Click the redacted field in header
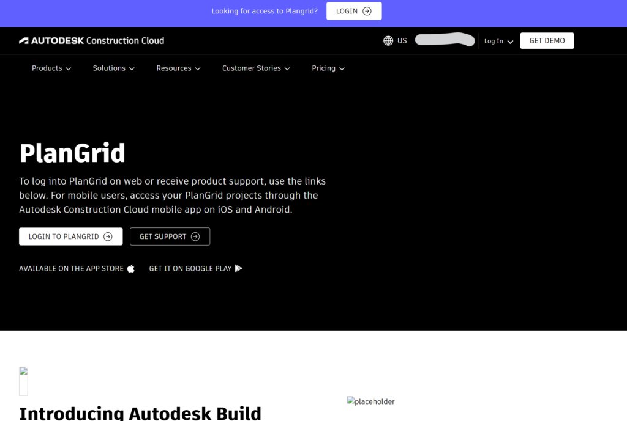This screenshot has height=421, width=627. (x=445, y=40)
